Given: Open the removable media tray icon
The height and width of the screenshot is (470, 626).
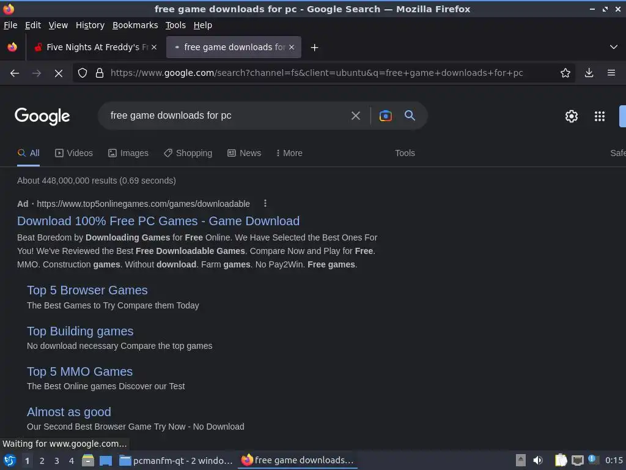Looking at the screenshot, I should click(x=521, y=460).
